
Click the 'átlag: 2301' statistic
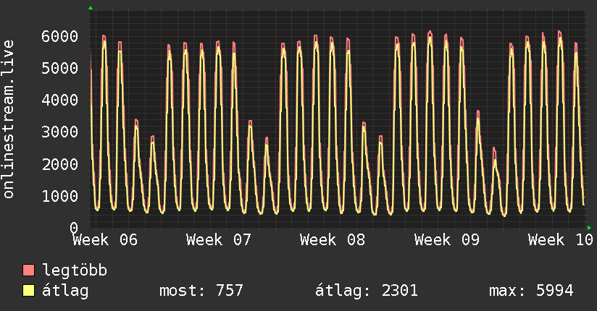click(367, 291)
